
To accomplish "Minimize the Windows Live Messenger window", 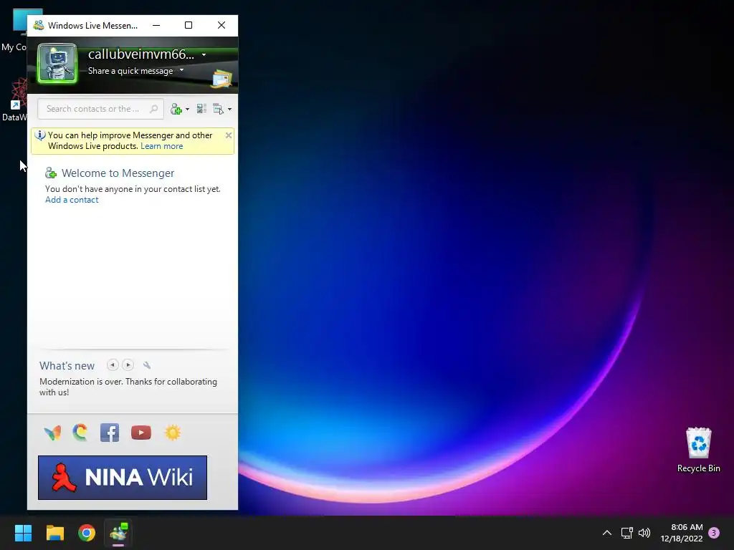I will [x=156, y=25].
